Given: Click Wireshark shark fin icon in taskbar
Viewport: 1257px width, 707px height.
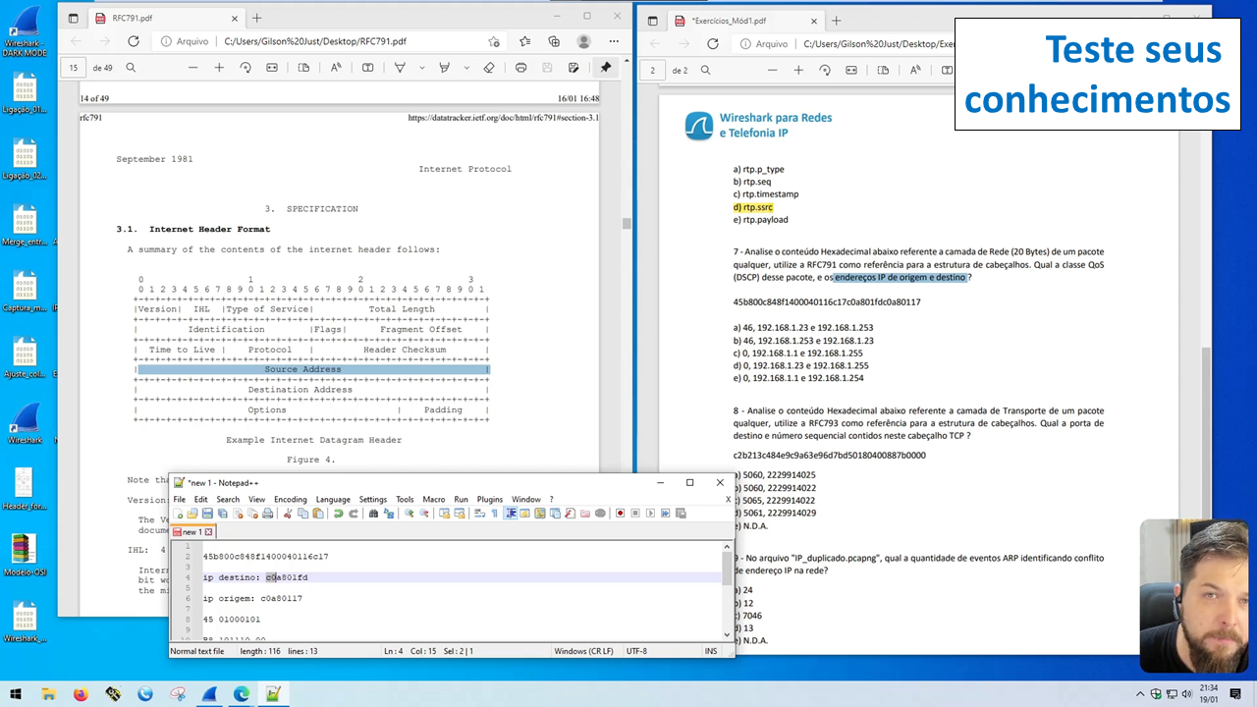Looking at the screenshot, I should (x=209, y=693).
